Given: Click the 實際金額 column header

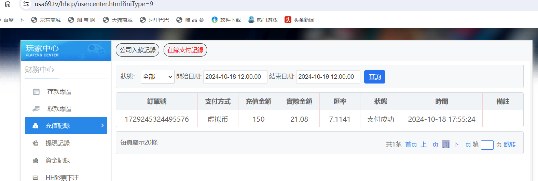Looking at the screenshot, I should click(299, 102).
